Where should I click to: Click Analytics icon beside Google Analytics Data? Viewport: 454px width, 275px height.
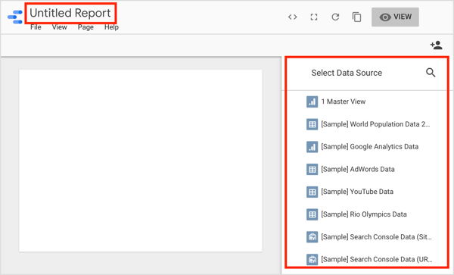click(312, 147)
